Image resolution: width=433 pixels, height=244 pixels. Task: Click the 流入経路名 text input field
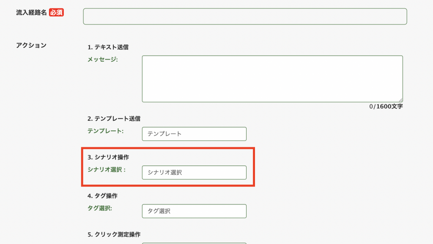tap(245, 16)
